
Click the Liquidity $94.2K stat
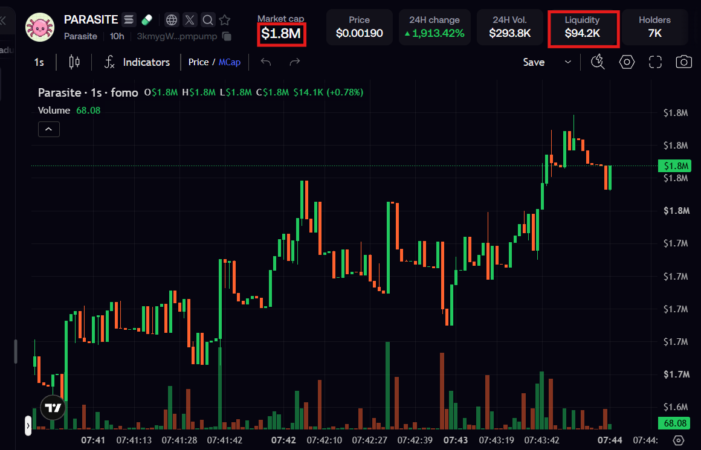pos(583,27)
